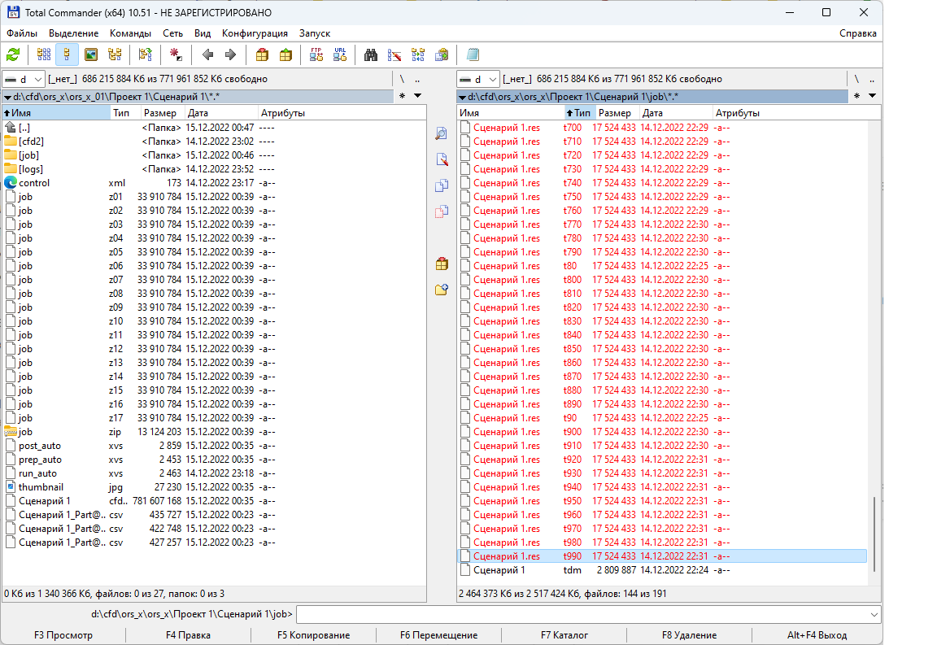Click the tree with green arrow icon
Screen dimensions: 937x645
[146, 55]
